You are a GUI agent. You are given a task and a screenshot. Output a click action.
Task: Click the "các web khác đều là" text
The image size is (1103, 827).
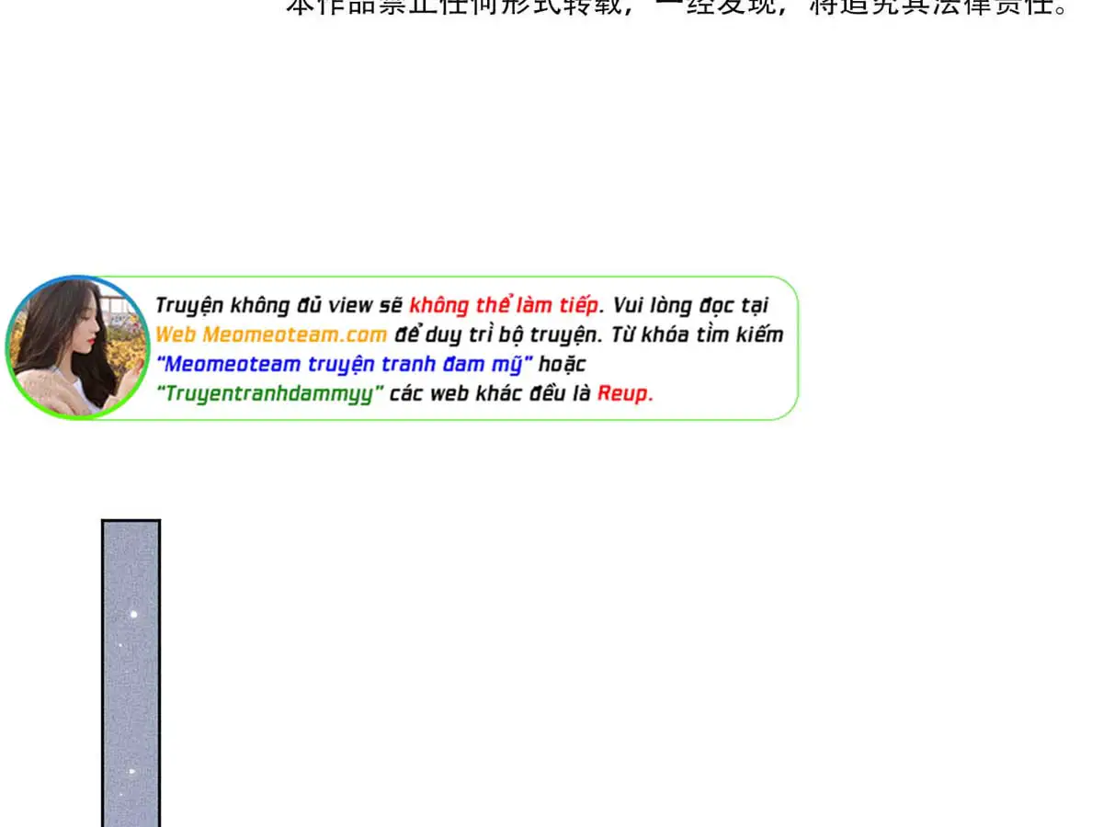[490, 393]
